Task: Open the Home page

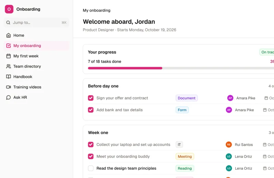Action: pos(36,35)
